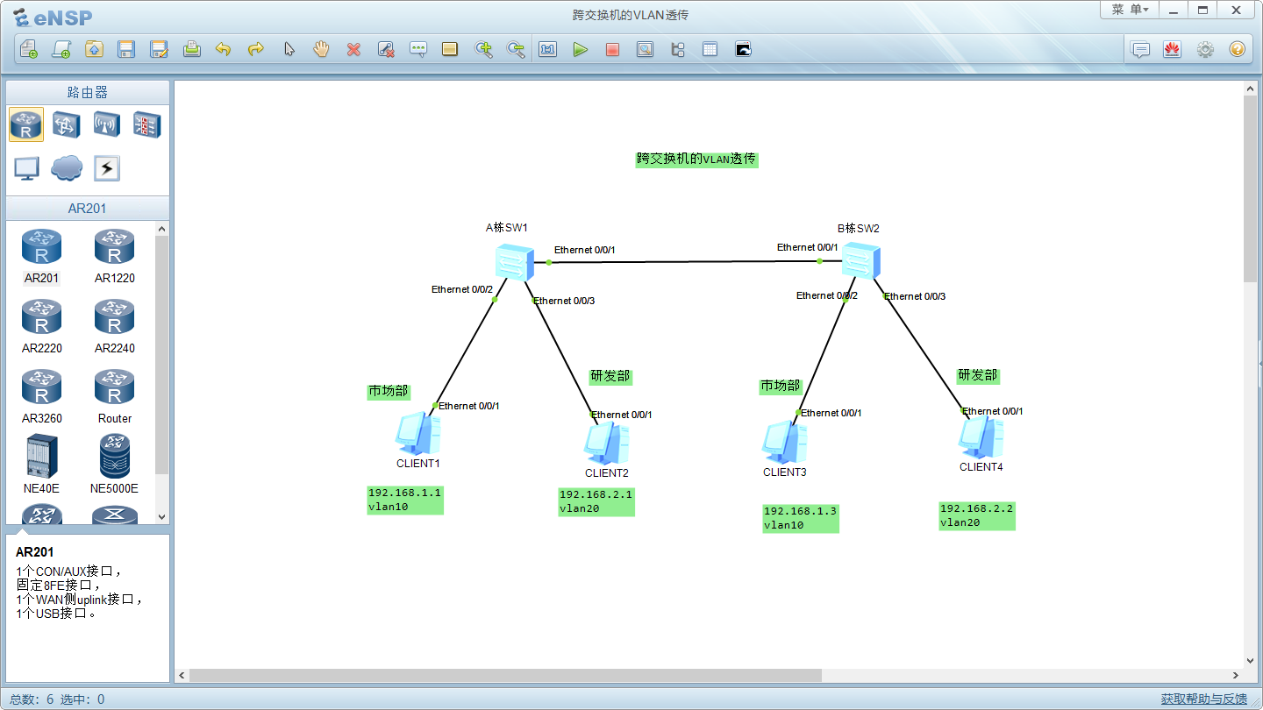The height and width of the screenshot is (710, 1263).
Task: Click the 研发部 label above CLIENT2
Action: tap(610, 376)
